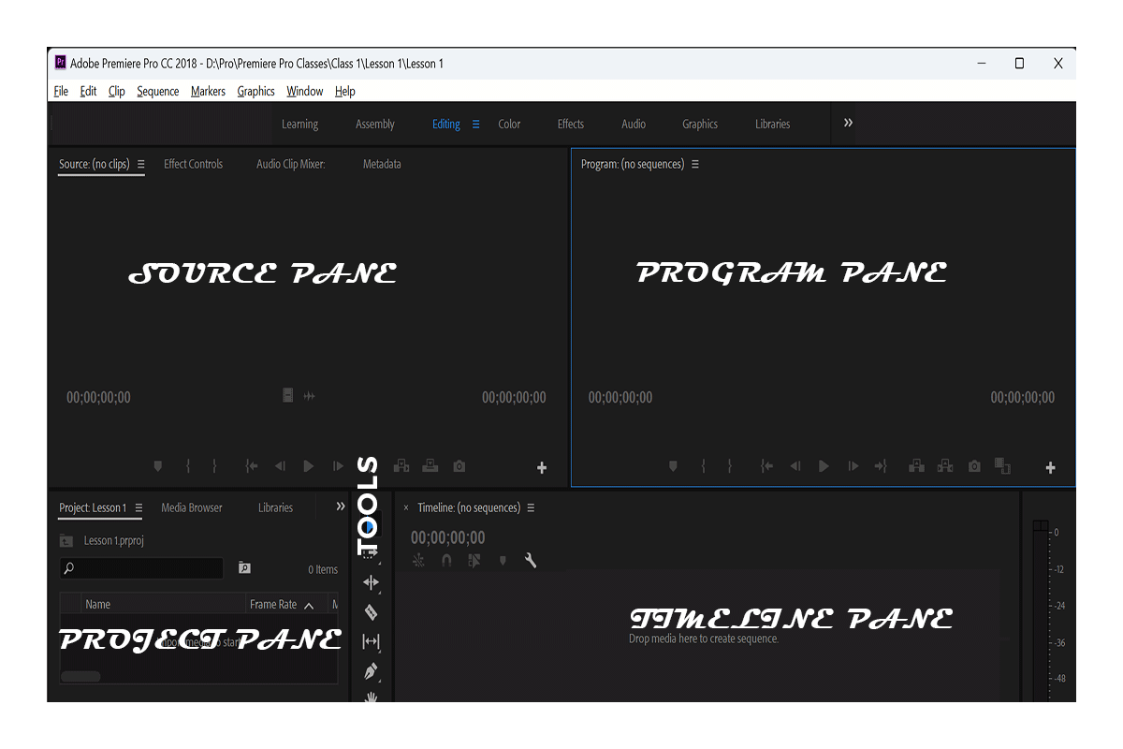This screenshot has height=749, width=1123.
Task: Select the Ripple Edit tool
Action: click(x=371, y=582)
